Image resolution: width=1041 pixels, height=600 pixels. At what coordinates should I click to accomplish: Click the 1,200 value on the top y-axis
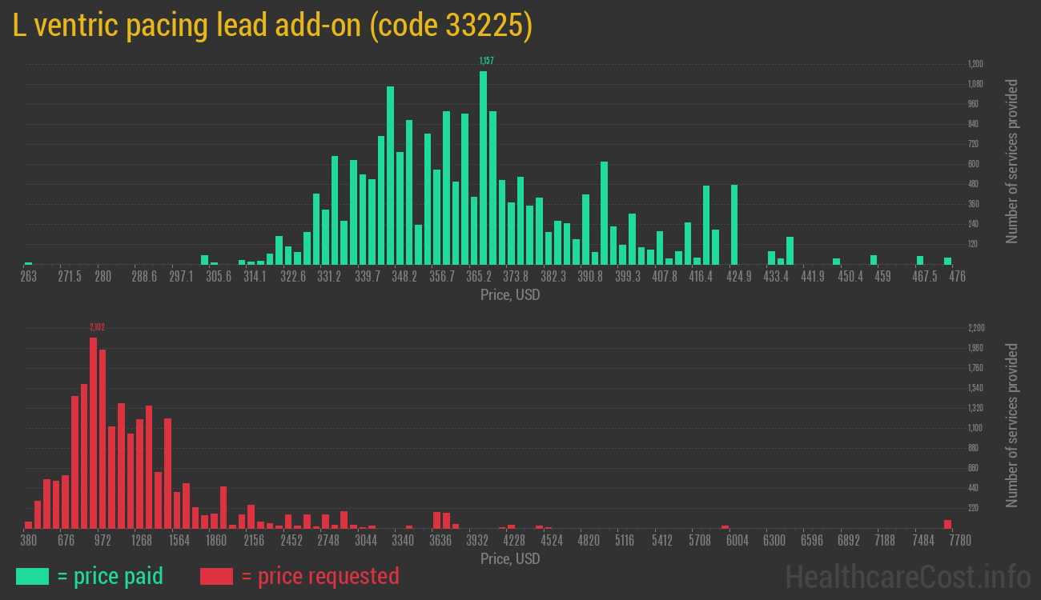975,64
